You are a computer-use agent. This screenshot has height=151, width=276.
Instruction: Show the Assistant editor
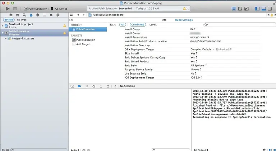click(x=240, y=9)
